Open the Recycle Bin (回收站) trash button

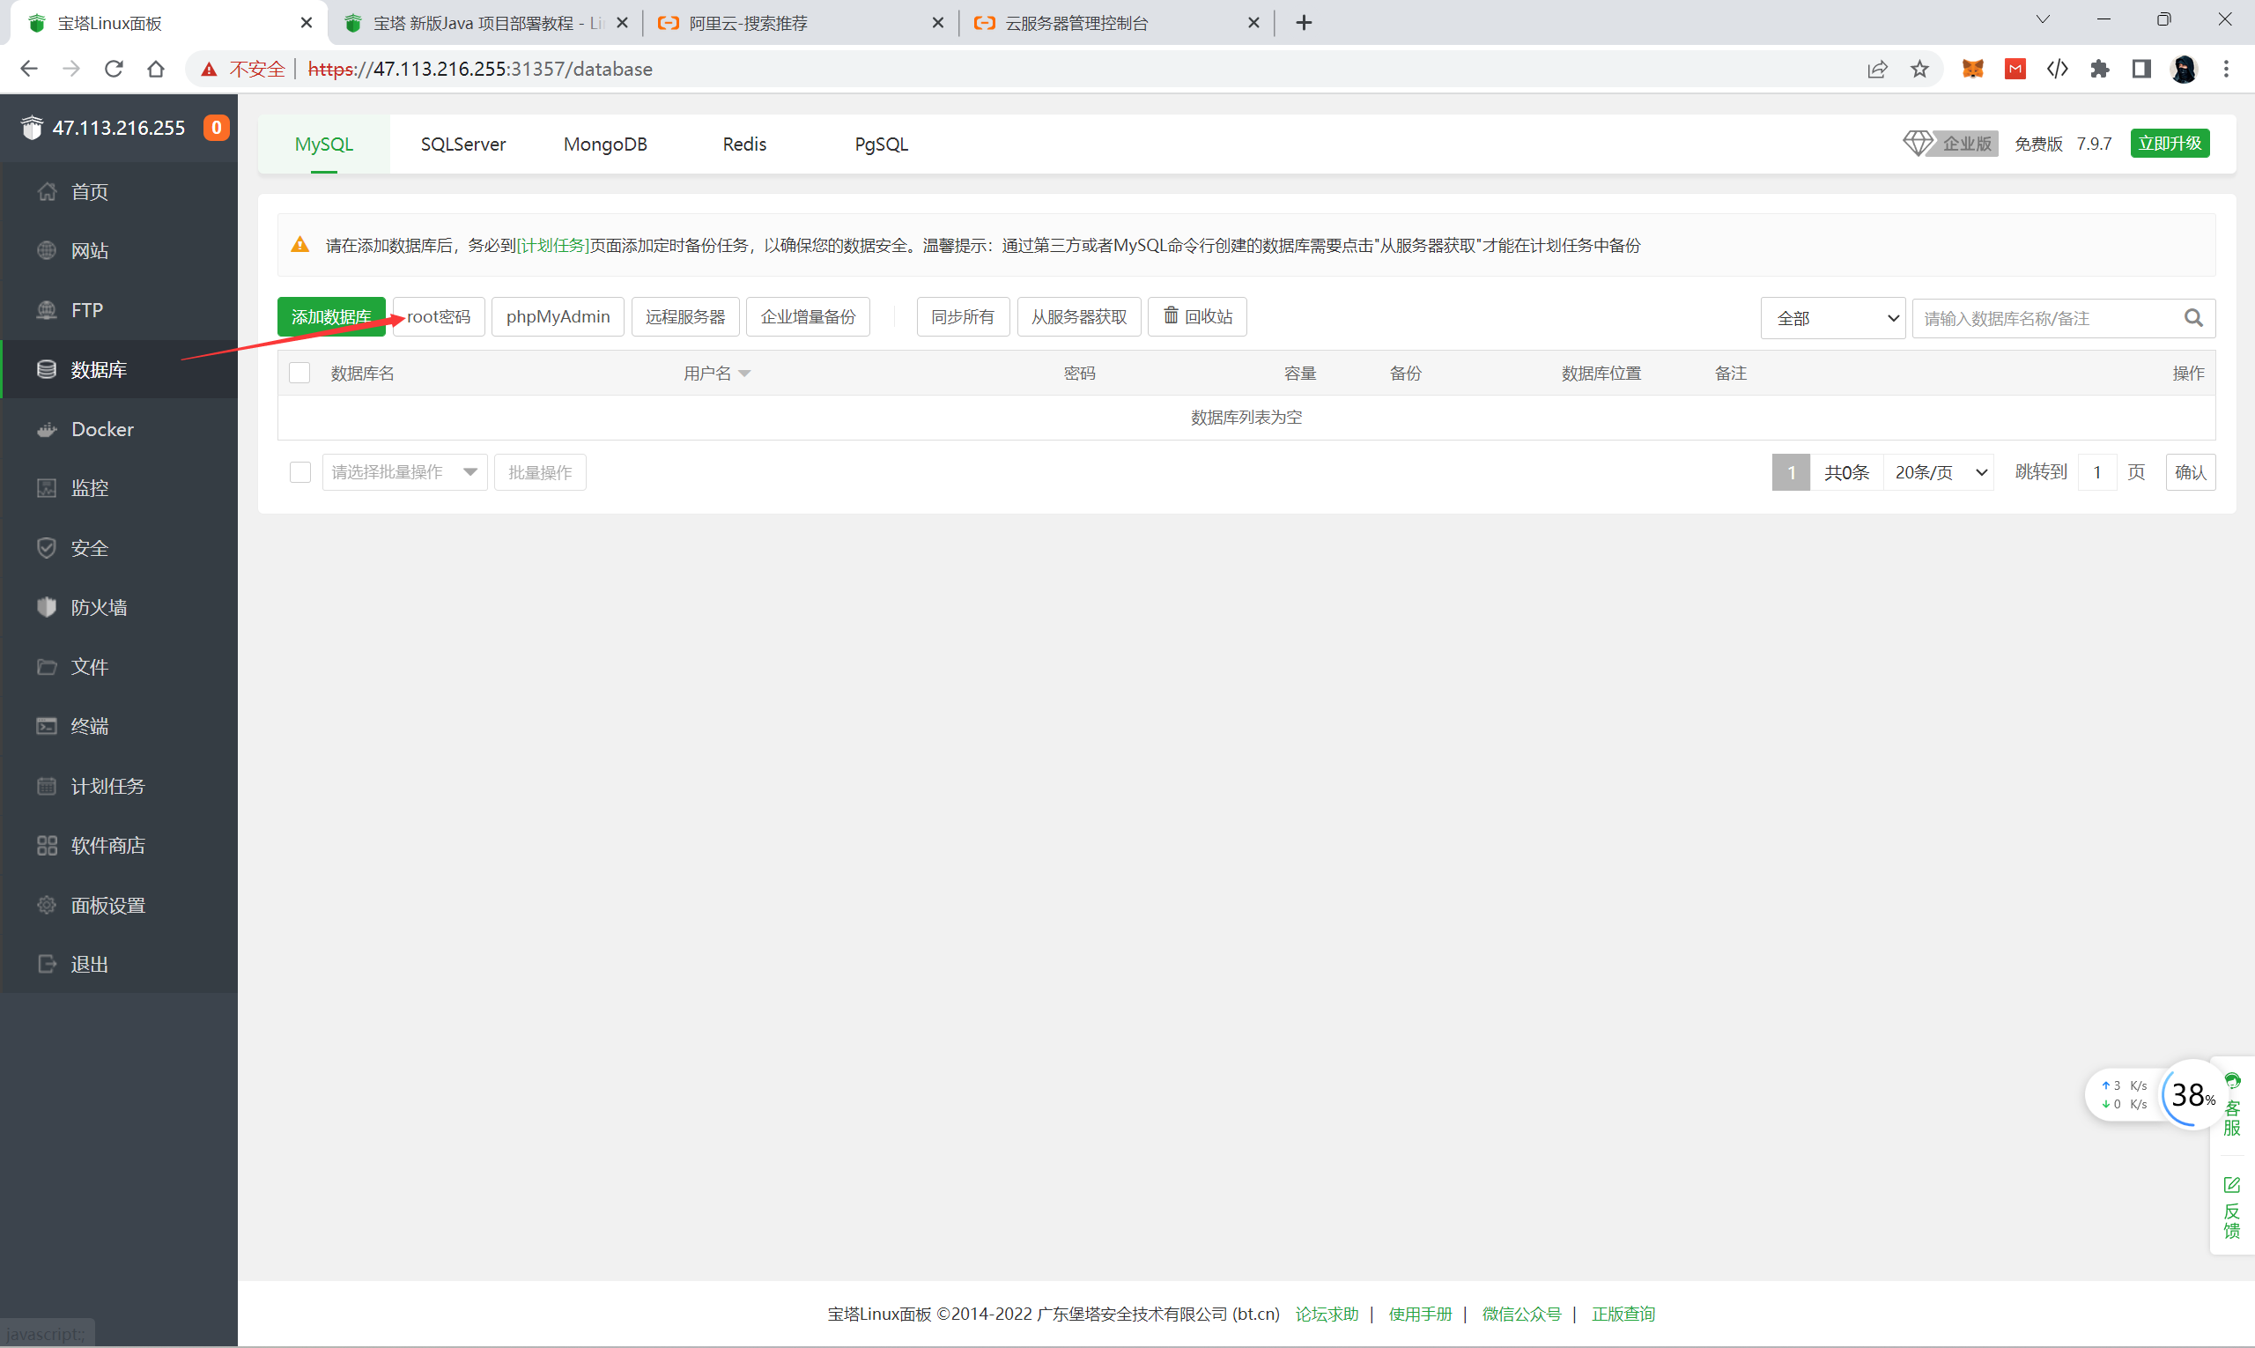coord(1197,316)
